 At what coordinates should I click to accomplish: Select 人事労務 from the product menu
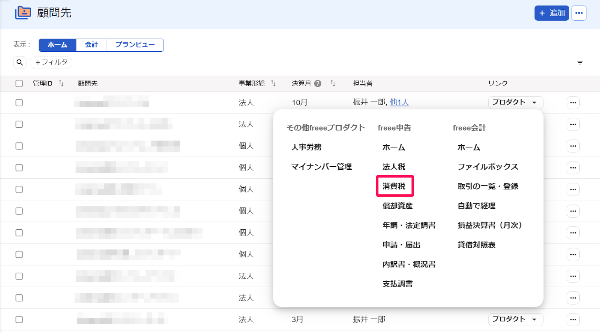pyautogui.click(x=306, y=147)
